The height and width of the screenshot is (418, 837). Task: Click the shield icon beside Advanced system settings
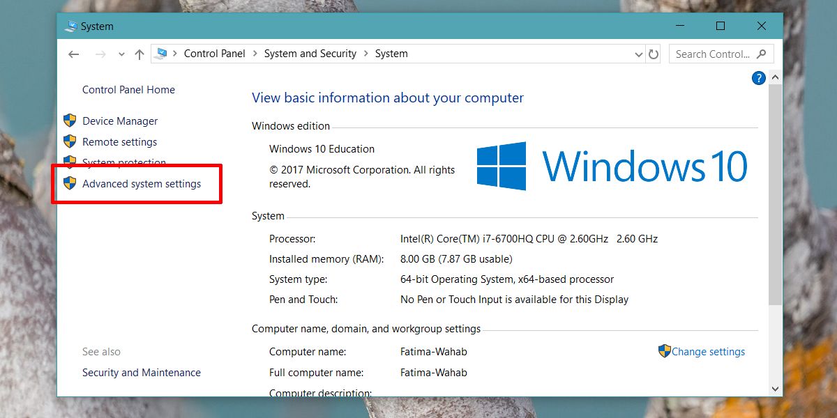70,183
